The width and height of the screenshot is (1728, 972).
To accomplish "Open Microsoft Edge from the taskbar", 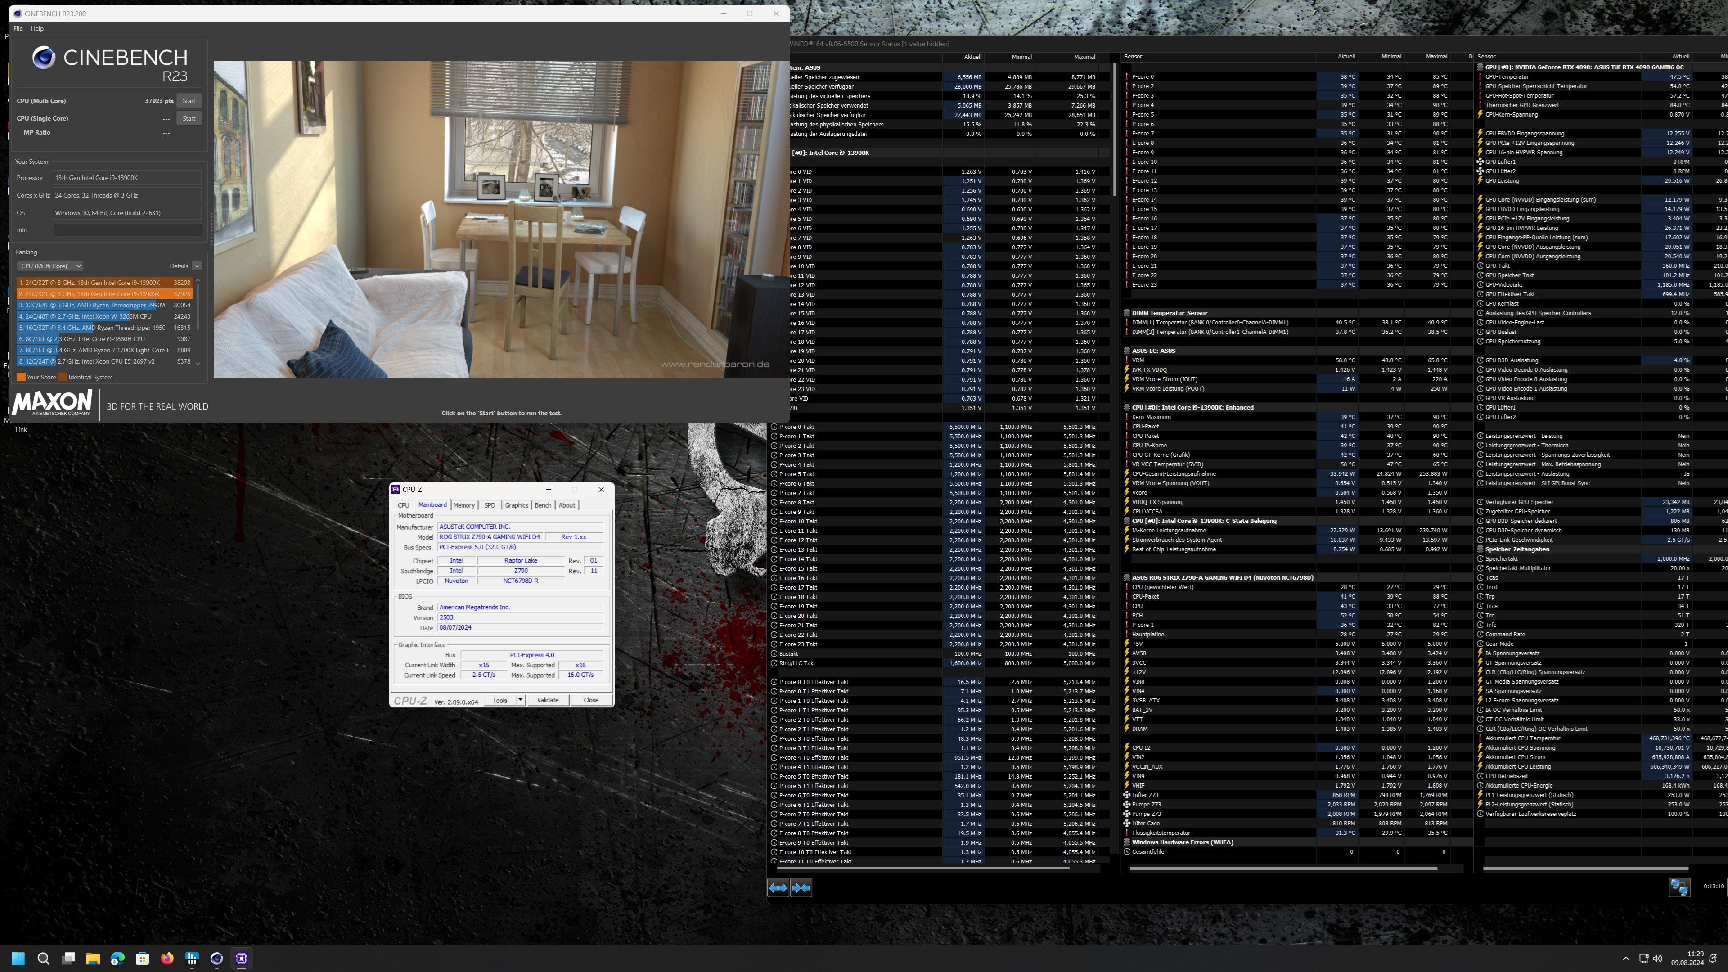I will pyautogui.click(x=117, y=958).
